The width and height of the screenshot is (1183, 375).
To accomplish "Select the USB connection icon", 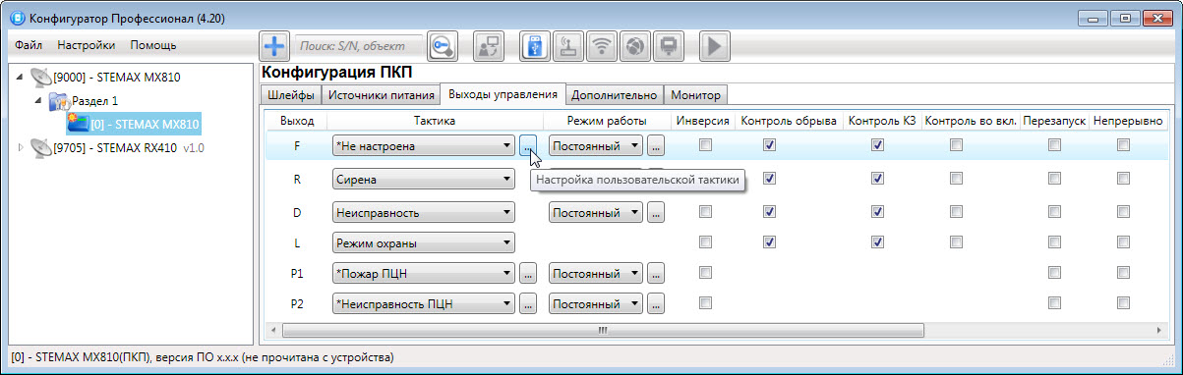I will [x=534, y=45].
